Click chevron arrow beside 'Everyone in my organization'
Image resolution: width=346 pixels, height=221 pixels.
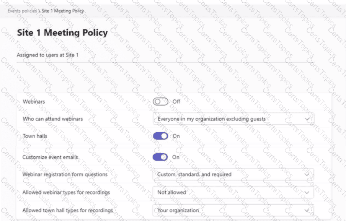[x=307, y=119]
